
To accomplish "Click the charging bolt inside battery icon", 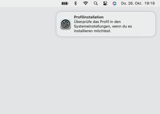I will coord(64,3).
